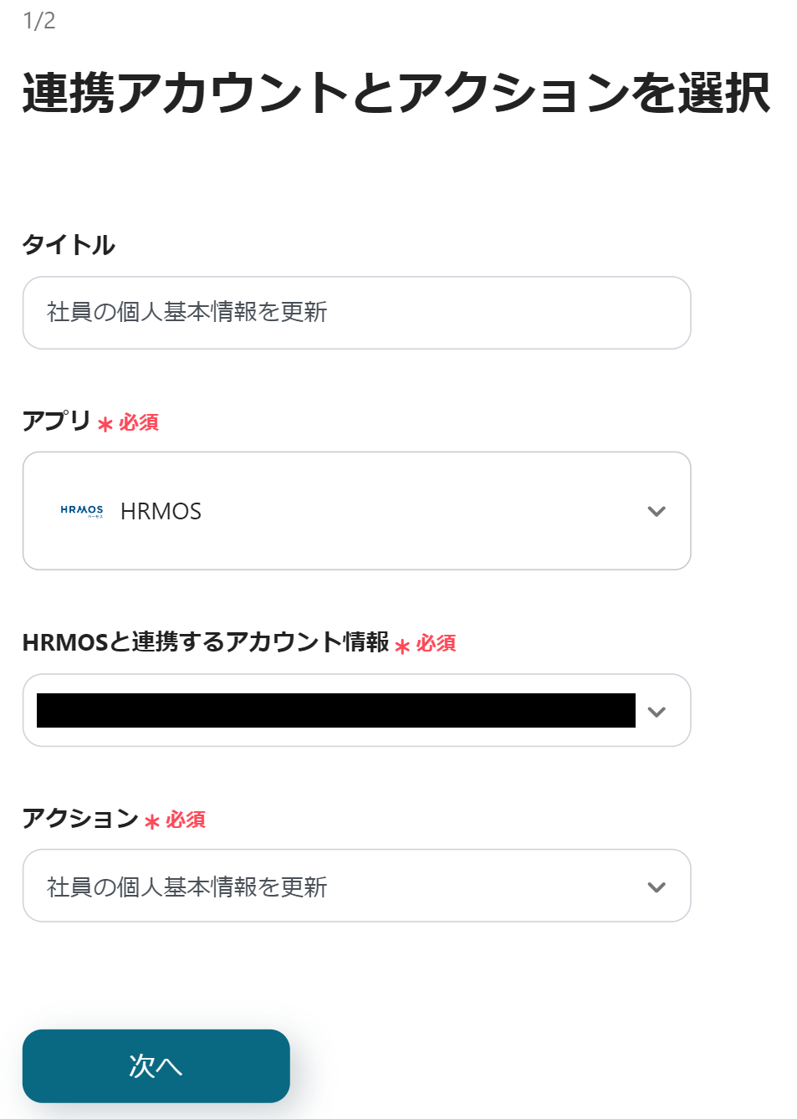Viewport: 797px width, 1119px height.
Task: Click the タイトル field label
Action: [69, 245]
